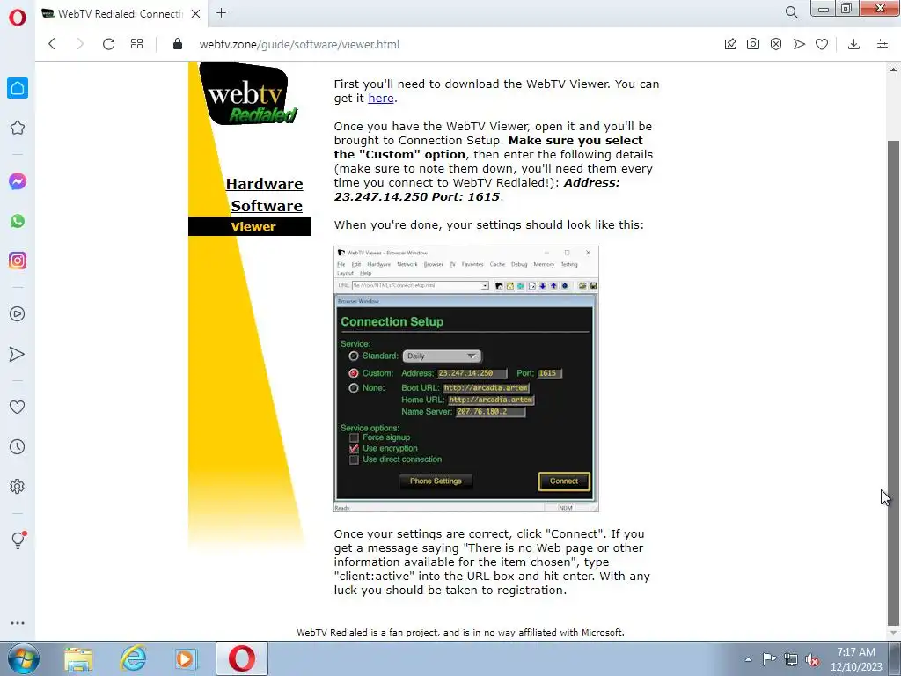Open History clock in sidebar
901x676 pixels.
click(18, 446)
